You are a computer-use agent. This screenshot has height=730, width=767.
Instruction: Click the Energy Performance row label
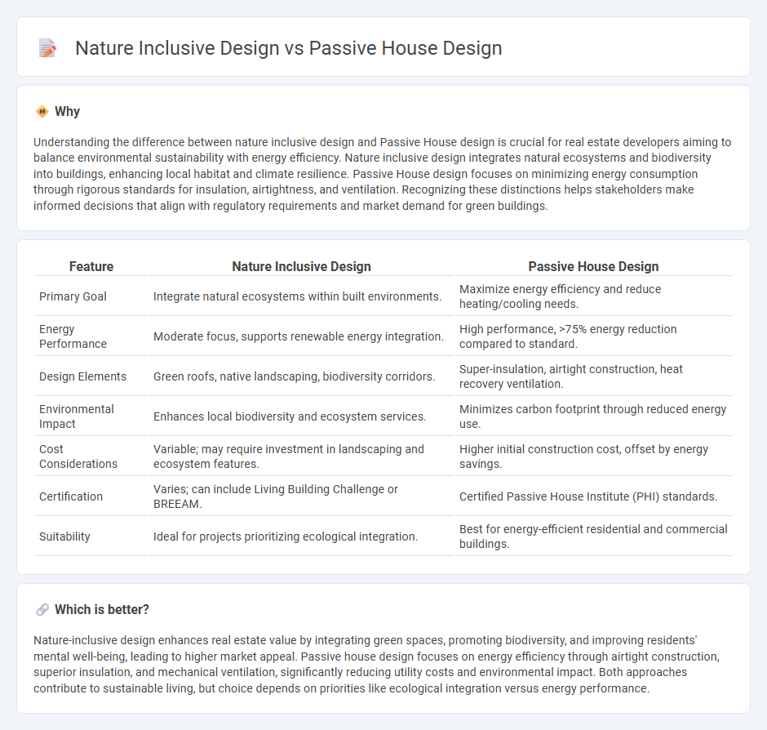click(x=66, y=336)
